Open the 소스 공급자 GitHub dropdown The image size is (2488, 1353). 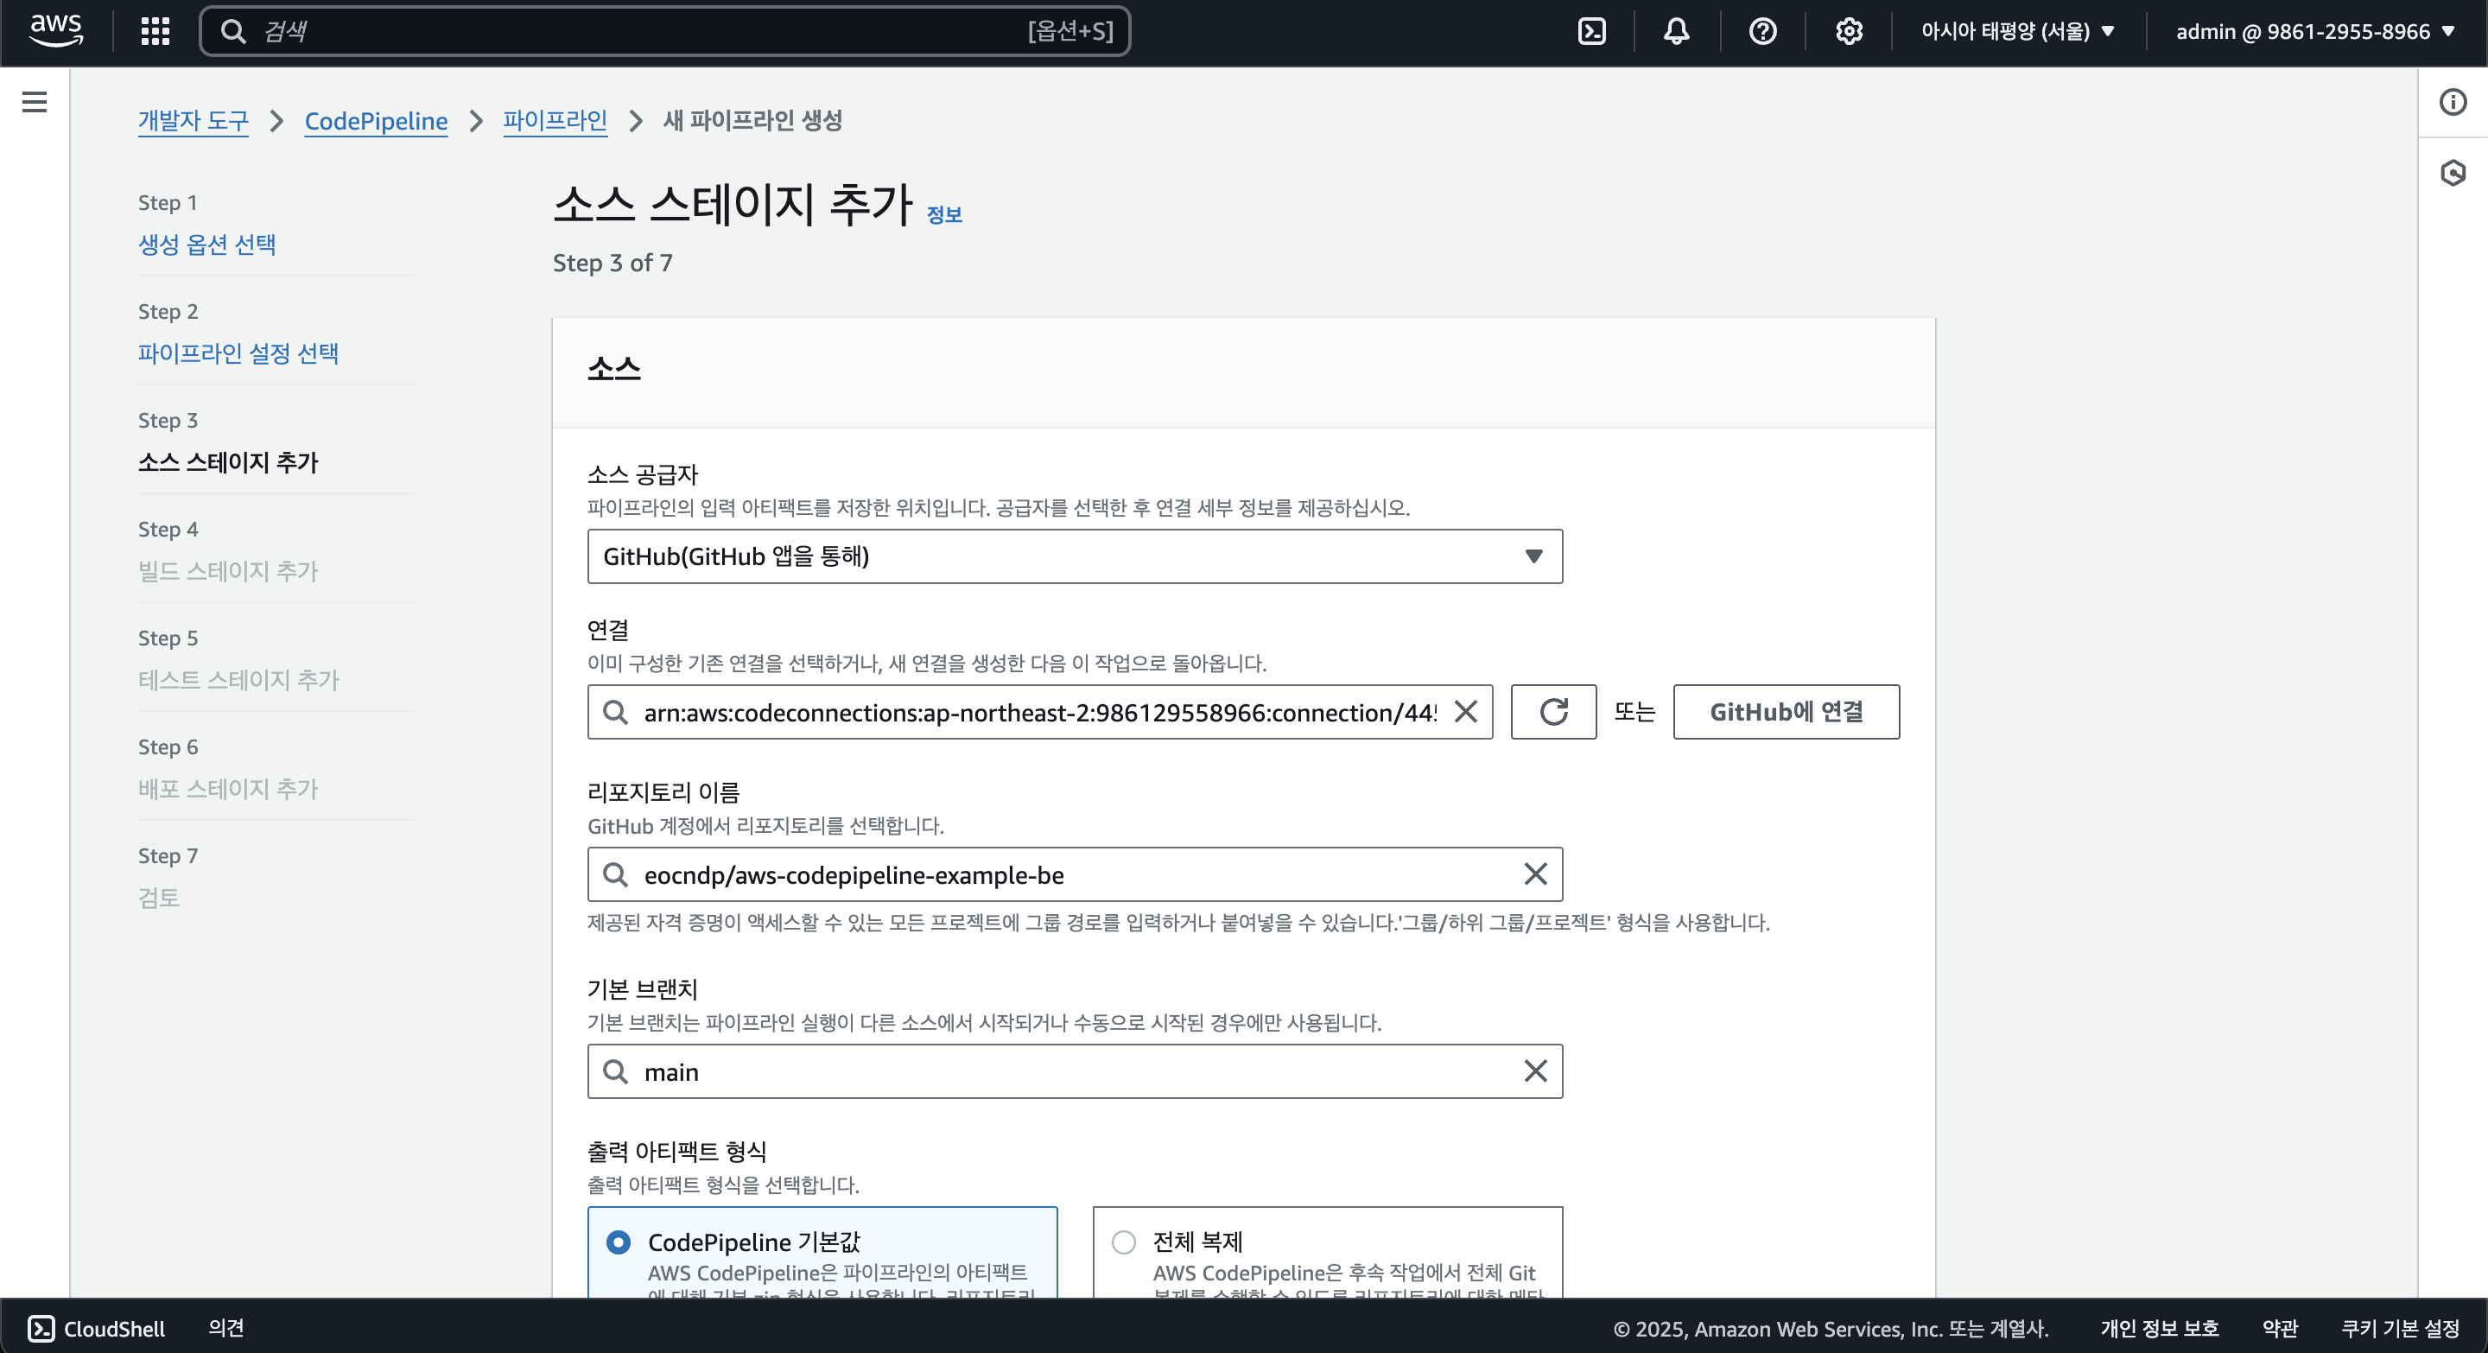[x=1074, y=556]
